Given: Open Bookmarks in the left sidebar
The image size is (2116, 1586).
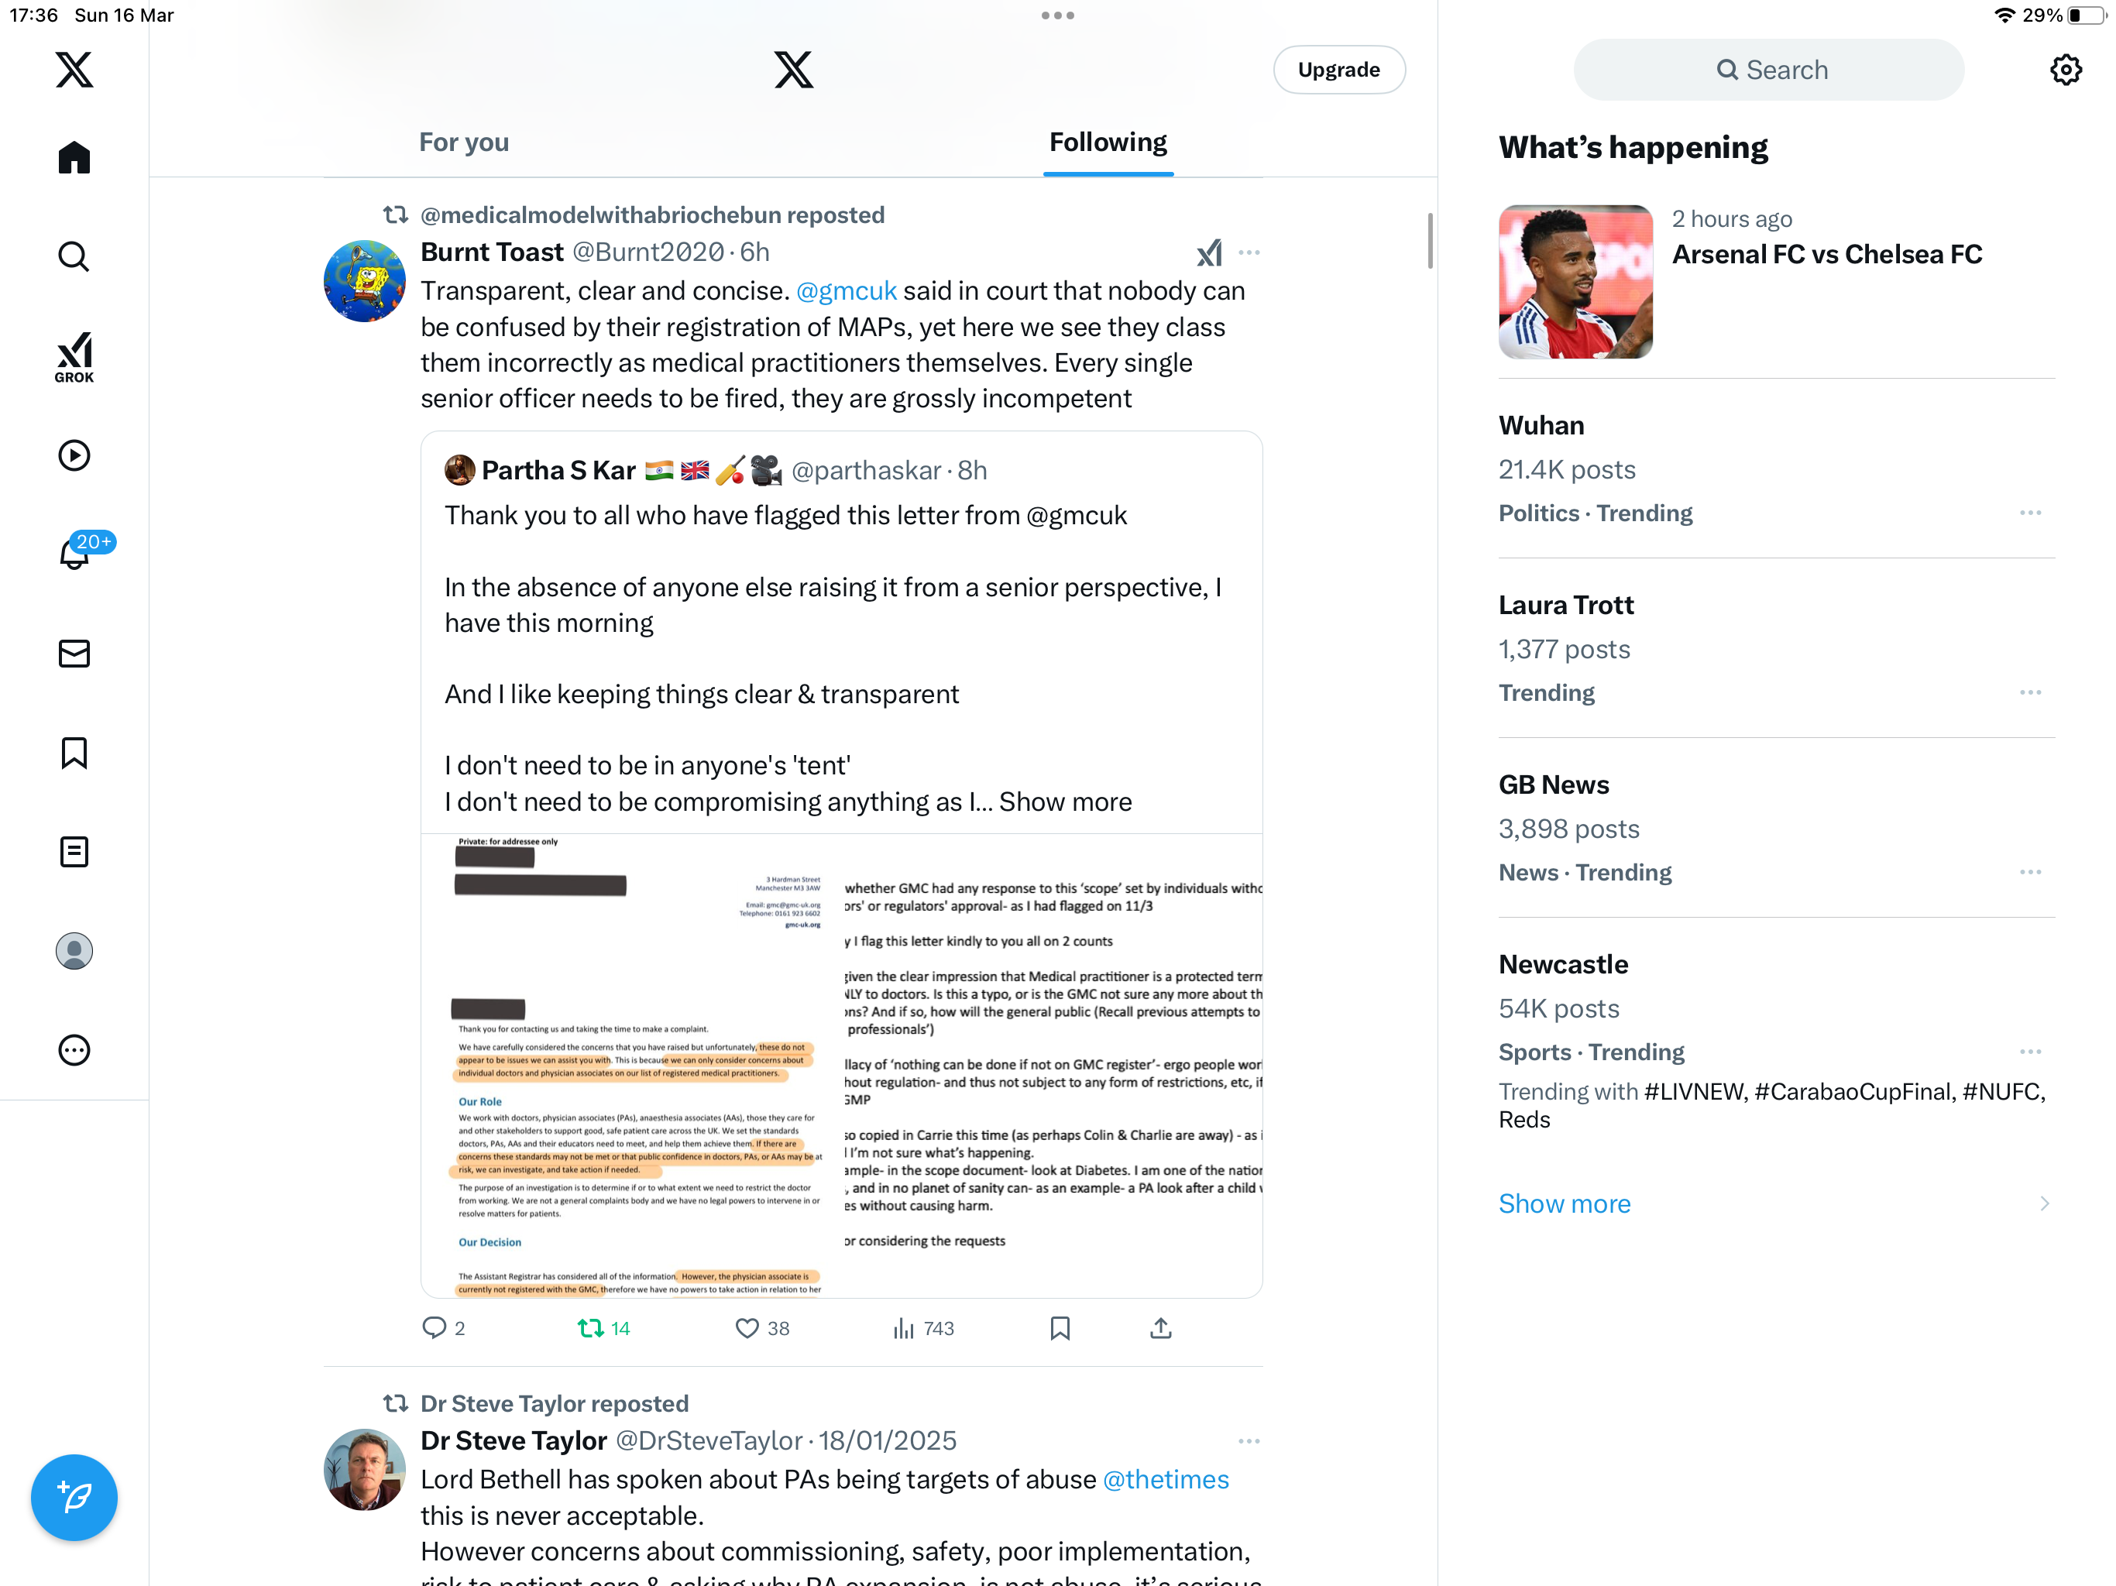Looking at the screenshot, I should (x=74, y=753).
